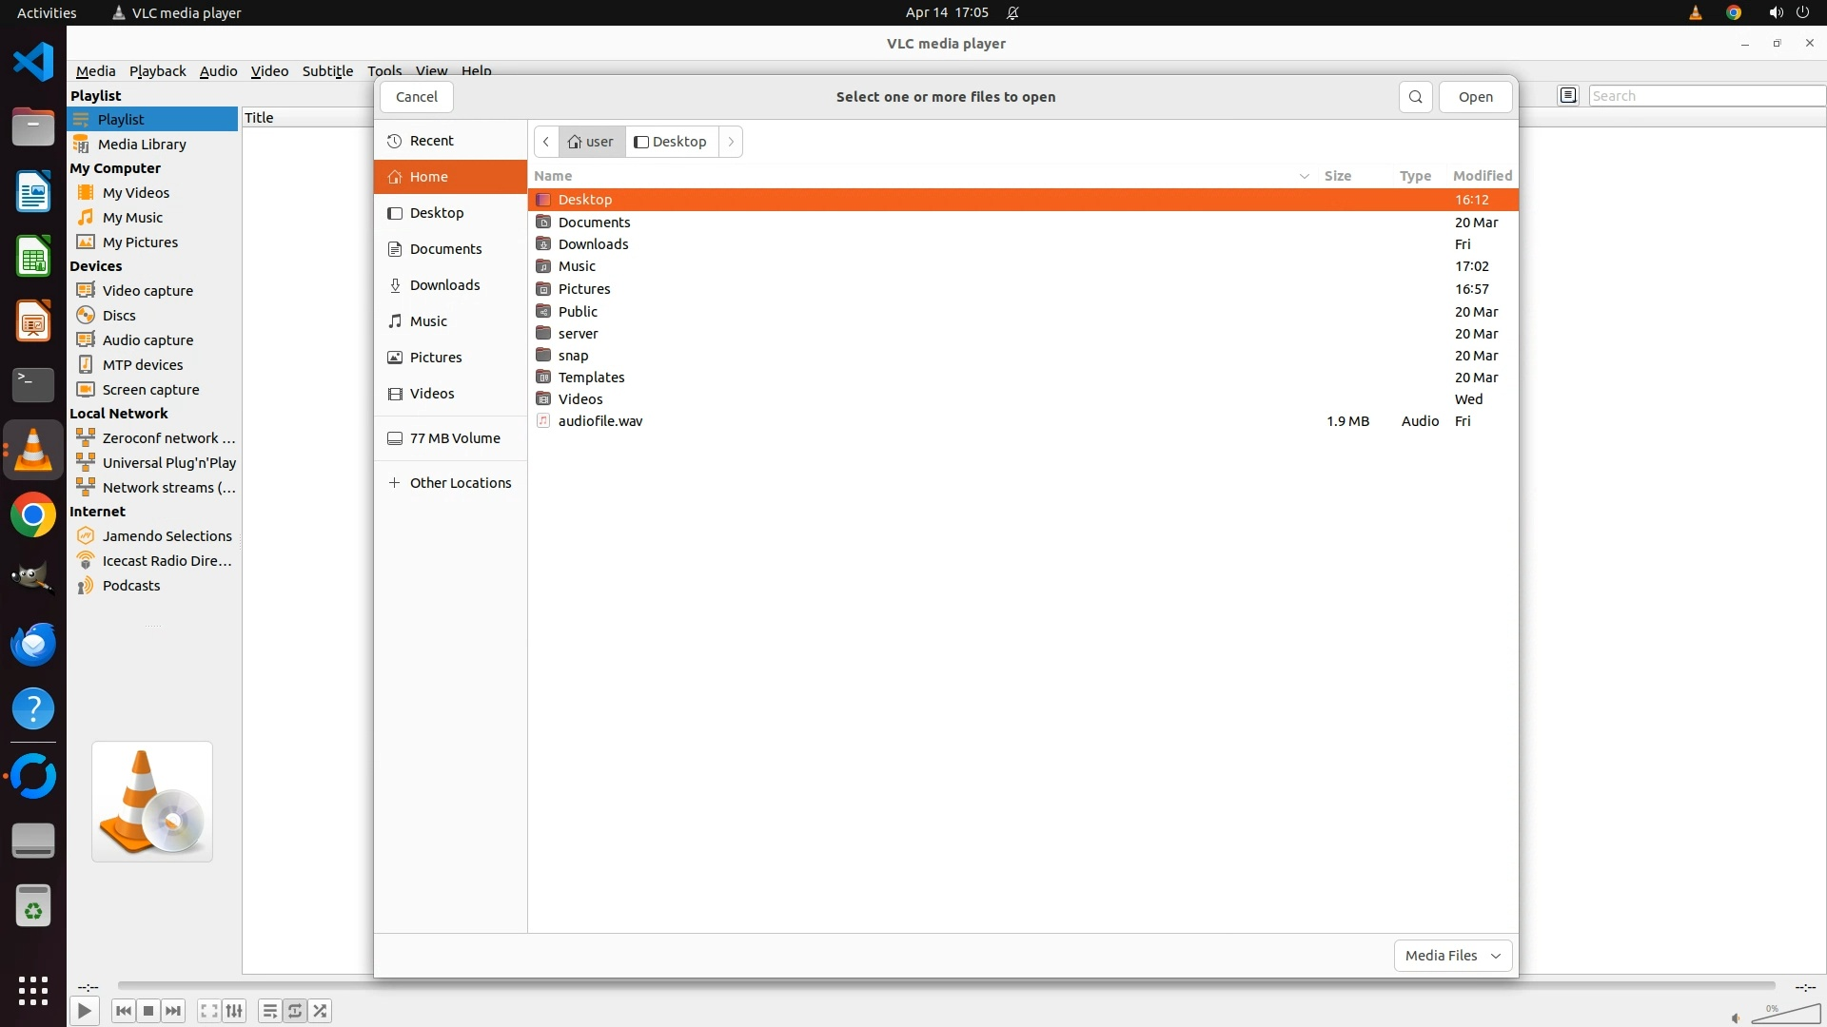
Task: Click the Open button
Action: click(x=1475, y=97)
